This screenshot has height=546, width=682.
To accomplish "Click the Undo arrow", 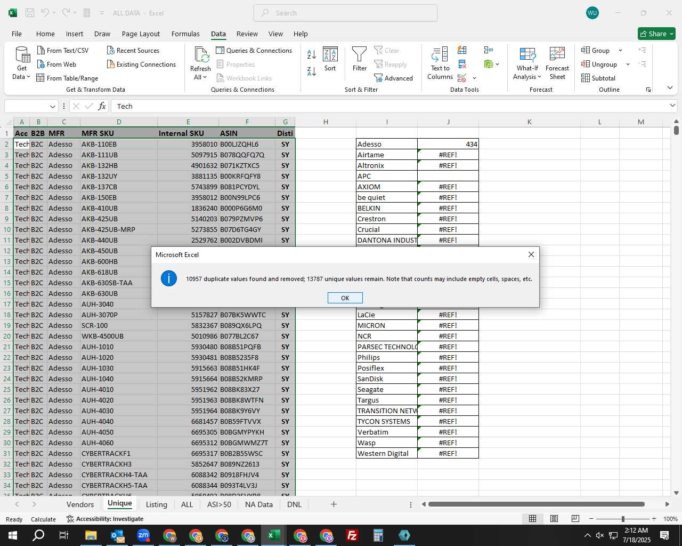I will pyautogui.click(x=45, y=13).
